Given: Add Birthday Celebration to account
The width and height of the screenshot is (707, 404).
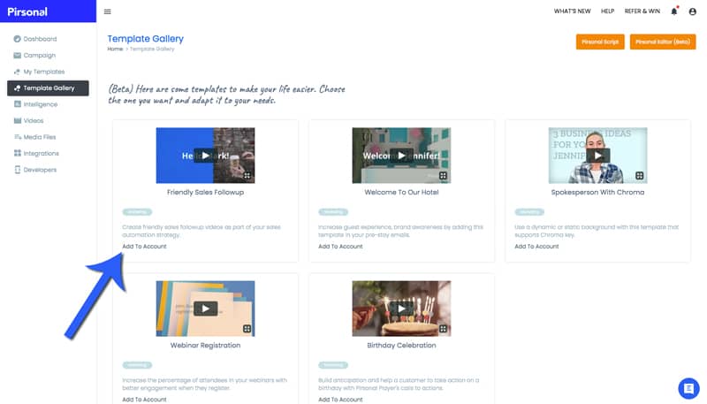Looking at the screenshot, I should (x=340, y=400).
